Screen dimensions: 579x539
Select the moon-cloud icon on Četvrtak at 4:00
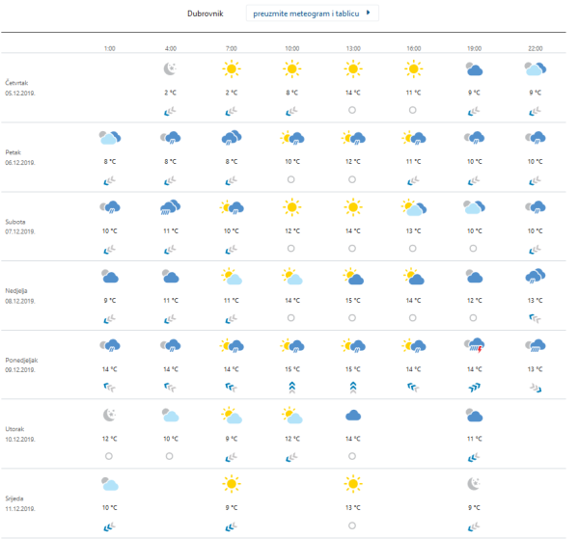170,69
